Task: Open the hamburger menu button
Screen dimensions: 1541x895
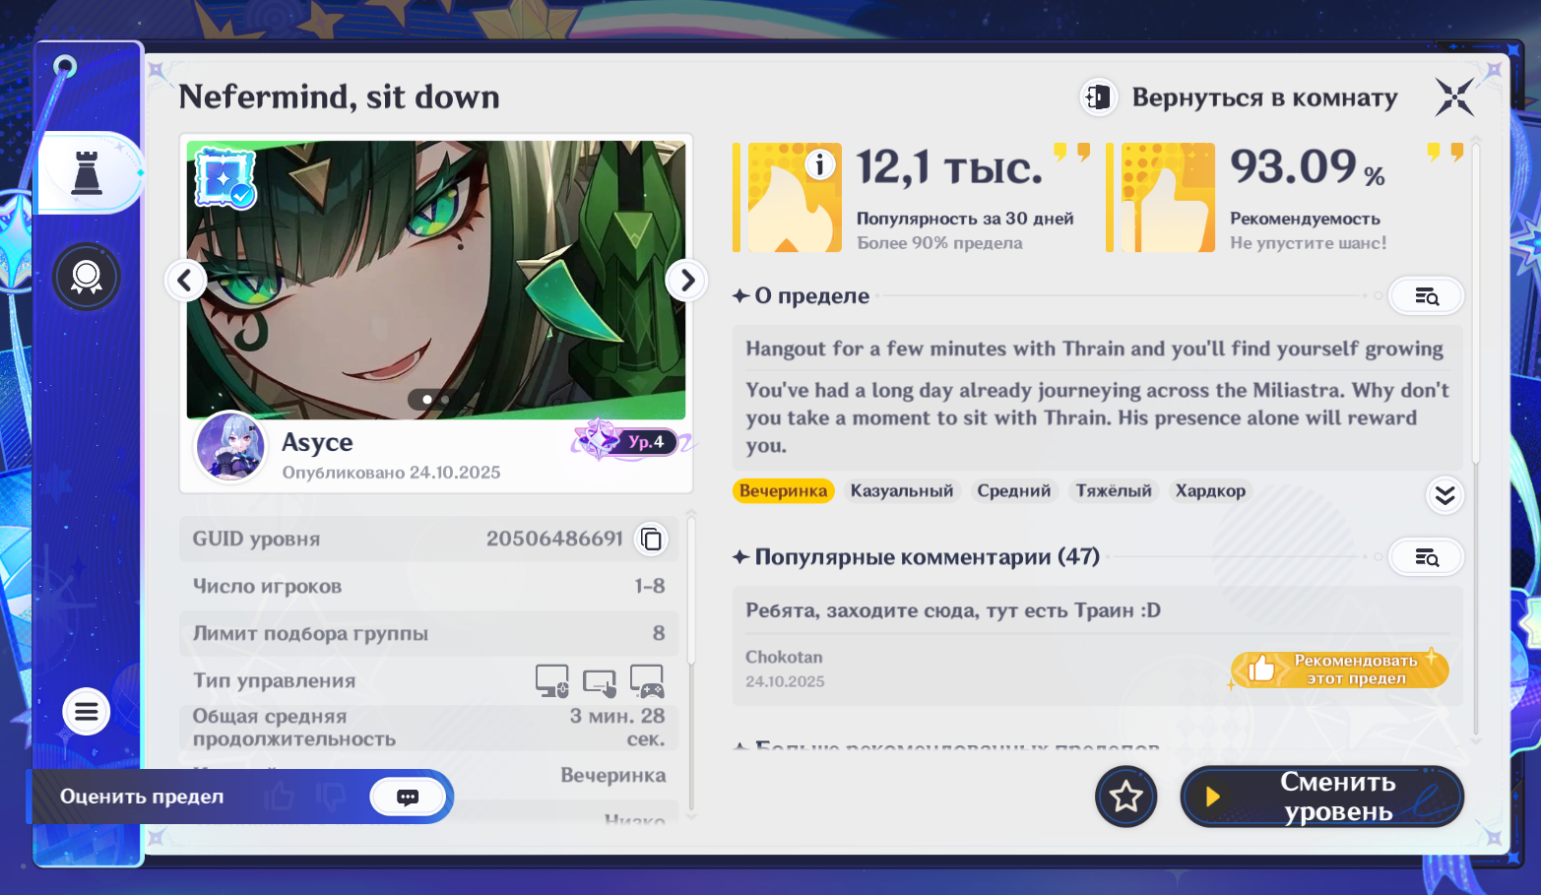Action: pyautogui.click(x=87, y=711)
